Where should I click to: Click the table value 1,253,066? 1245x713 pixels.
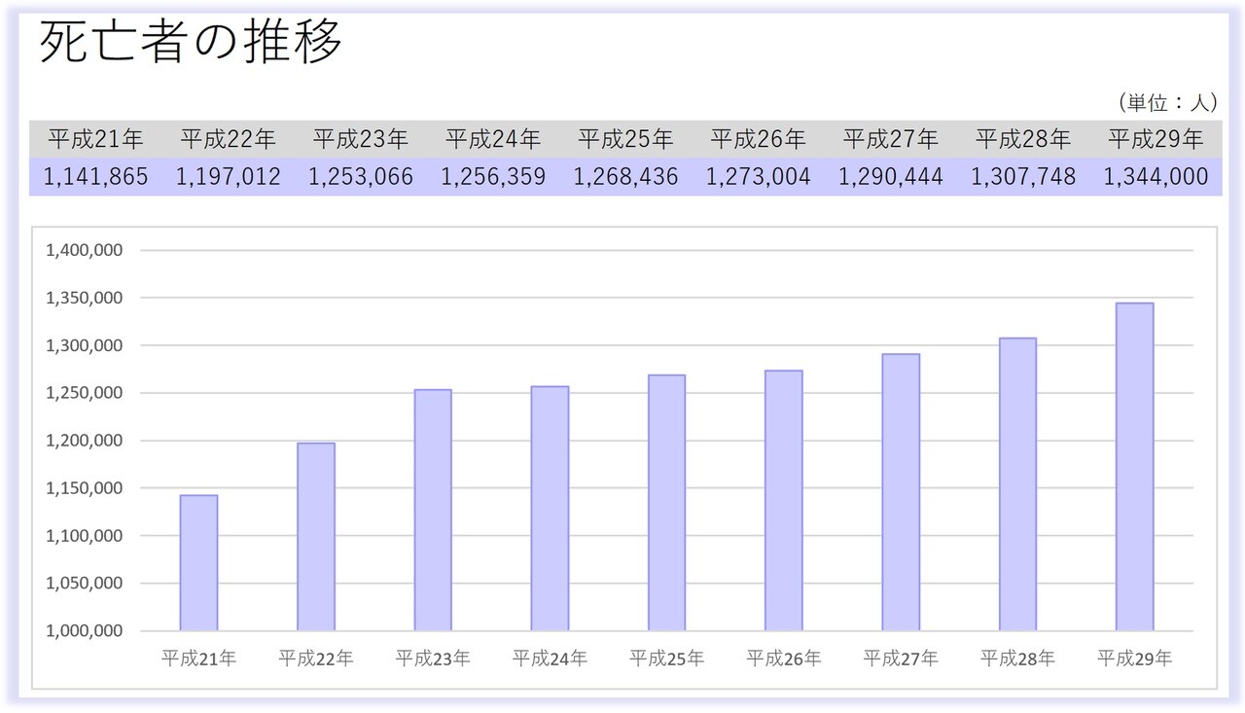pyautogui.click(x=361, y=177)
